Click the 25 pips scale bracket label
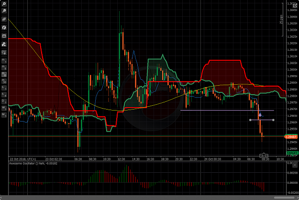Screen dimensions: 299x200 [x=281, y=20]
